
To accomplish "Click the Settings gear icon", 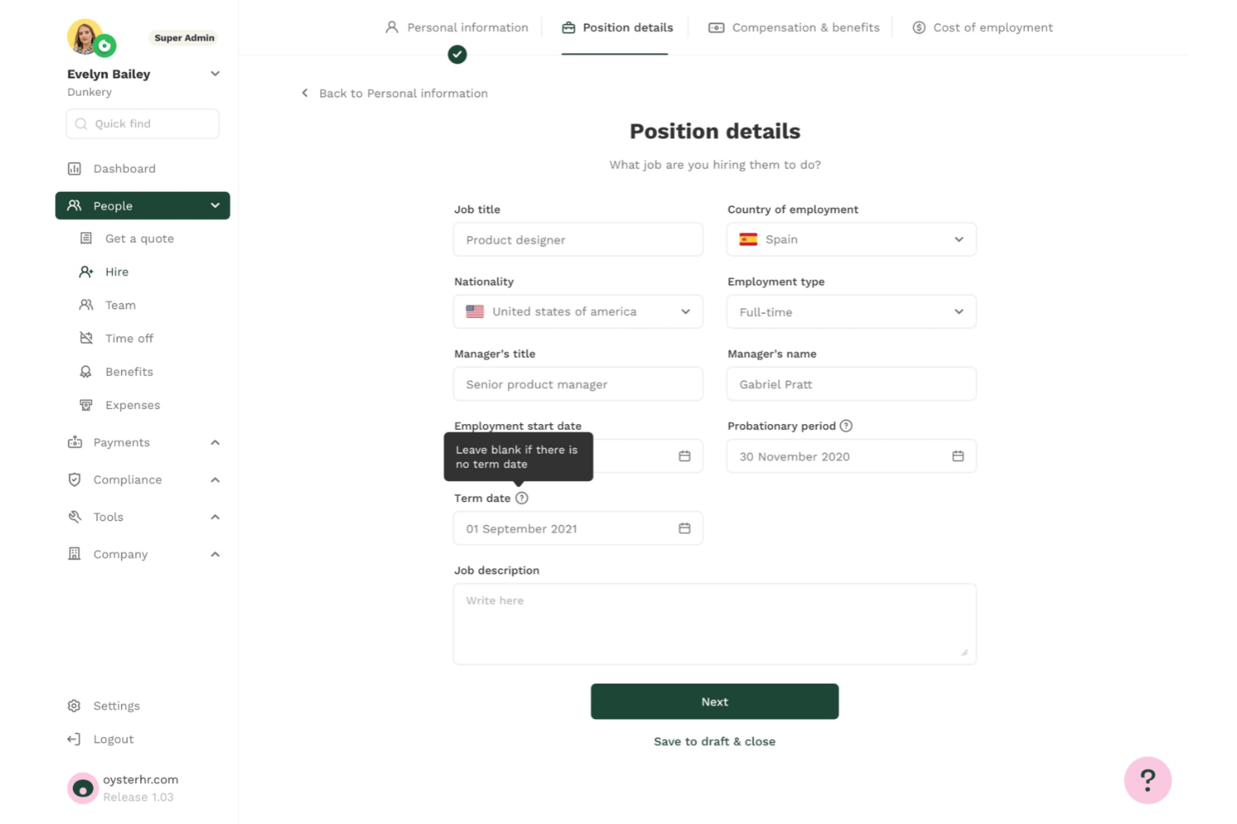I will [74, 706].
